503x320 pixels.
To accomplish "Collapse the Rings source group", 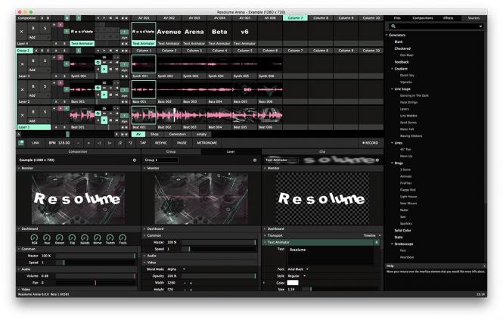I will point(392,163).
